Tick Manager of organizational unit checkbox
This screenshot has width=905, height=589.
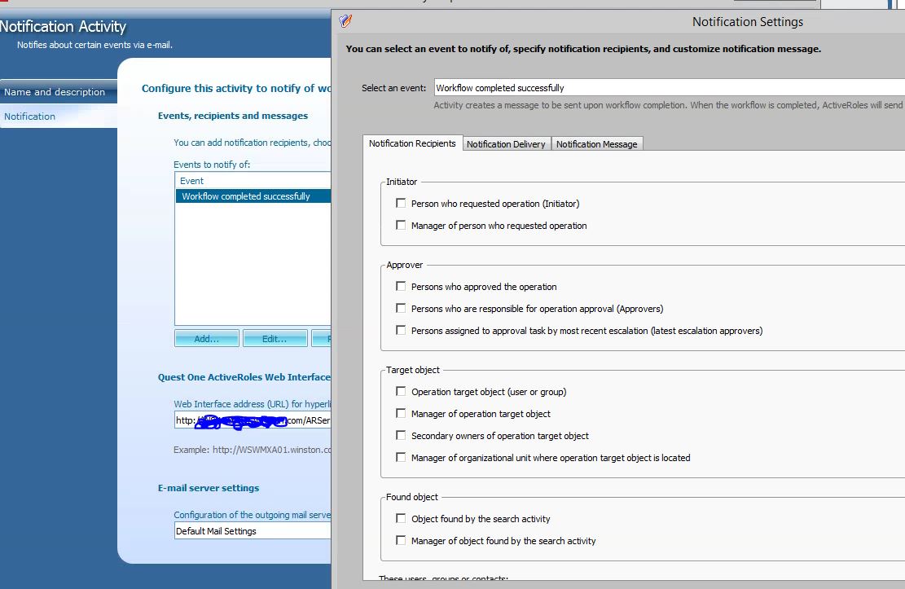401,457
